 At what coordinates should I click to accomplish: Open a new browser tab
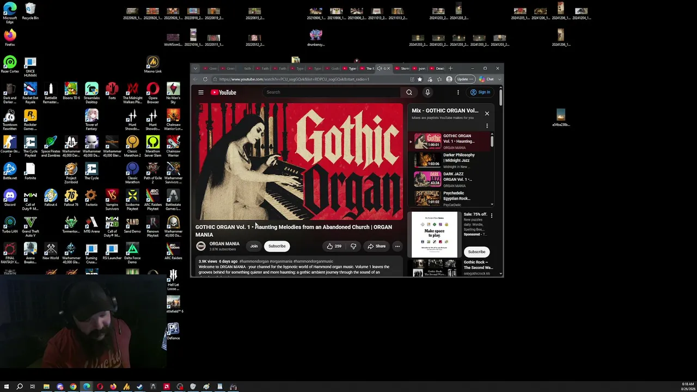450,69
